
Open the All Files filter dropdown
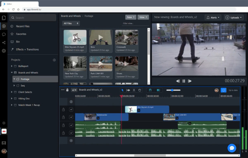[x=71, y=23]
